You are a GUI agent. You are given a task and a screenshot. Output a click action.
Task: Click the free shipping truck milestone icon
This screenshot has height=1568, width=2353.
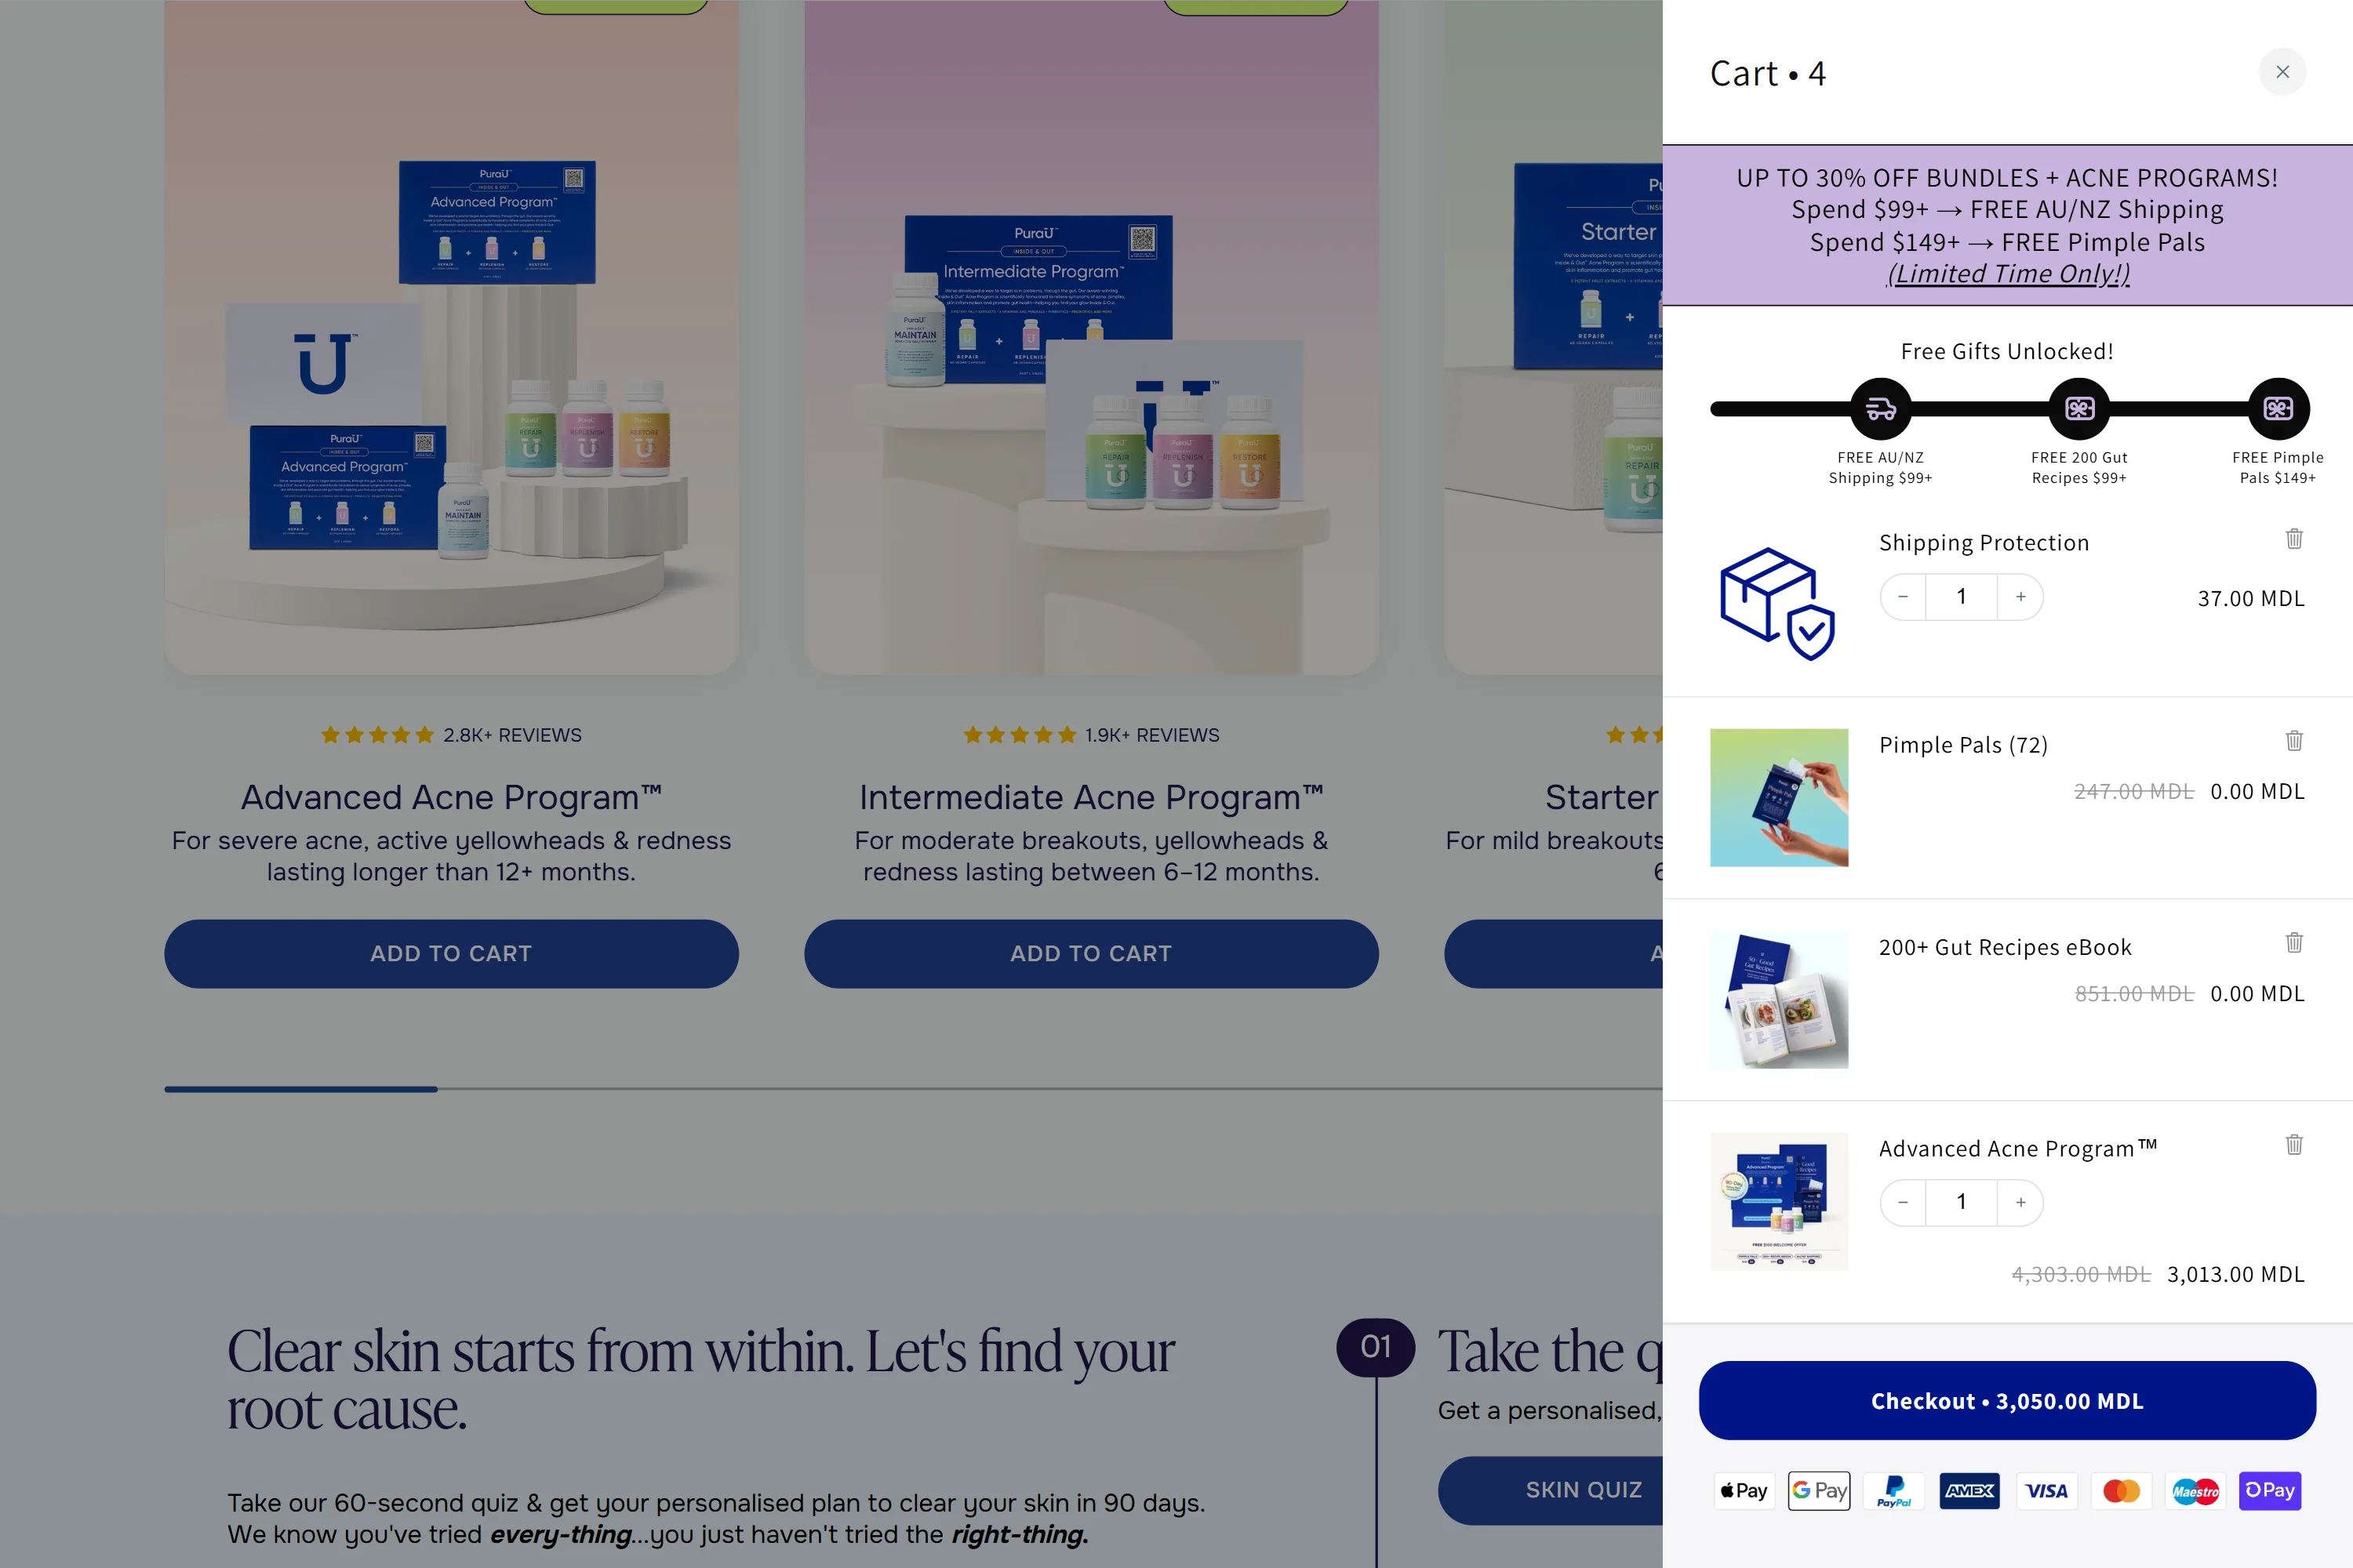(x=1880, y=409)
